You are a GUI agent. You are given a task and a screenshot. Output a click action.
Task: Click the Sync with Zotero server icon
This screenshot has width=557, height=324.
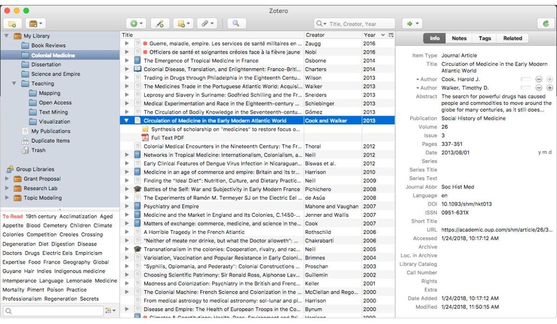click(545, 23)
